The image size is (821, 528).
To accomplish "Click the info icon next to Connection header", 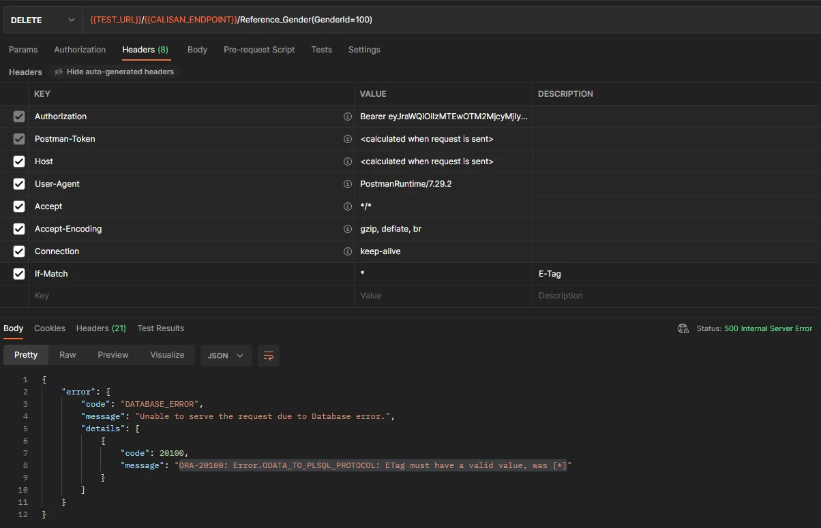I will tap(348, 251).
